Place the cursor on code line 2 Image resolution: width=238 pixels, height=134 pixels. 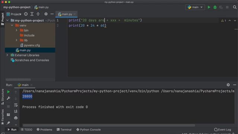coord(87,26)
